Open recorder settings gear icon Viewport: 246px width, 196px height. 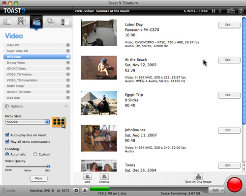[x=76, y=190]
